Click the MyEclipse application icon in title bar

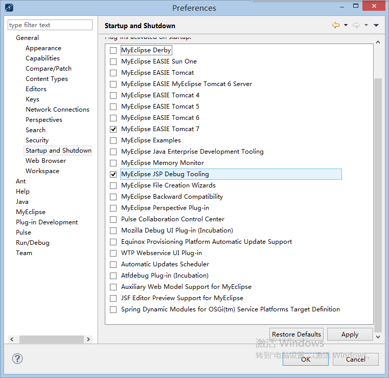tap(9, 8)
